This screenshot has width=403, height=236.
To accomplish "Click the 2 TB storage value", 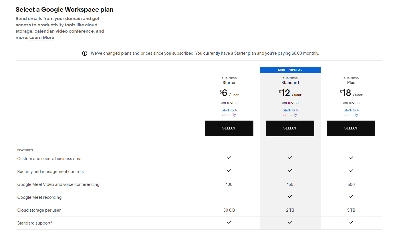I will coord(290,210).
